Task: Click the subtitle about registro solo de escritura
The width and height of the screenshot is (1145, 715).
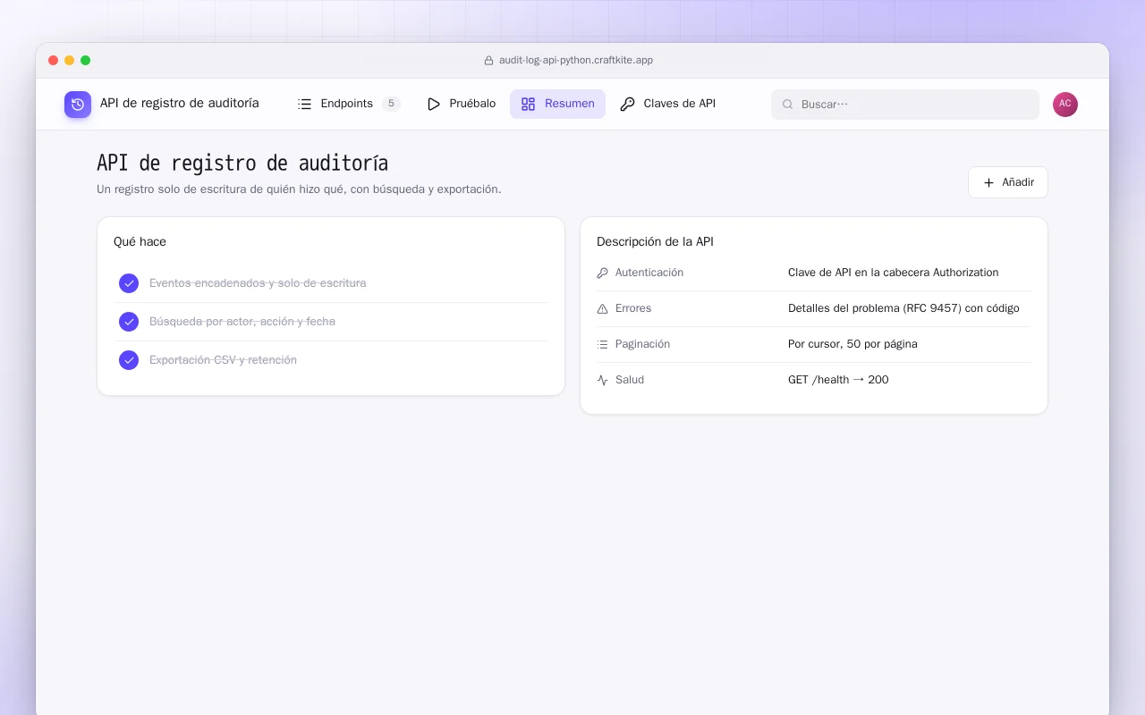Action: [x=299, y=189]
